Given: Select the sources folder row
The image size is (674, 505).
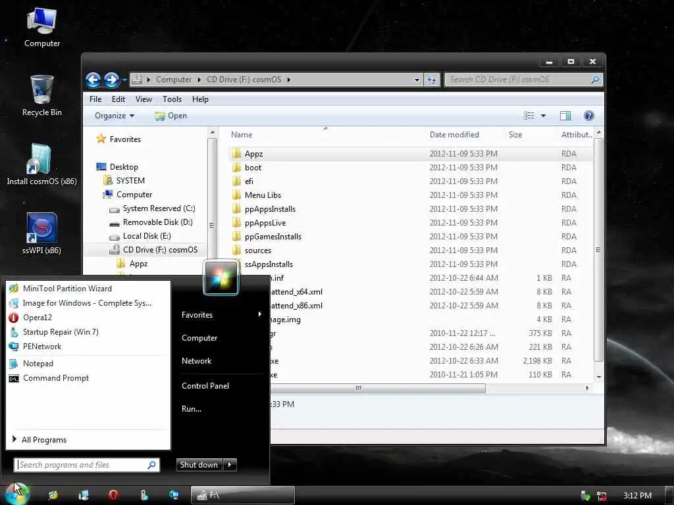Looking at the screenshot, I should (411, 250).
